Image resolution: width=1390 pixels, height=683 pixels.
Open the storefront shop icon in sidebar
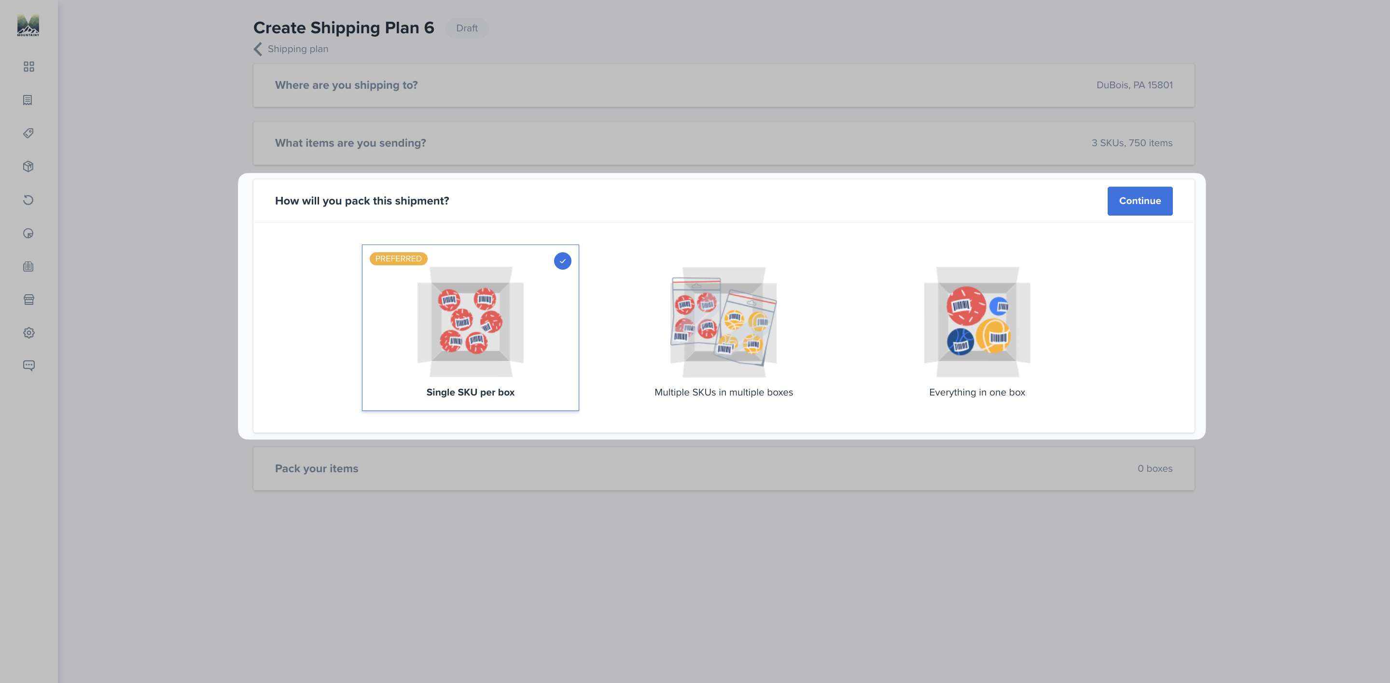click(x=28, y=300)
